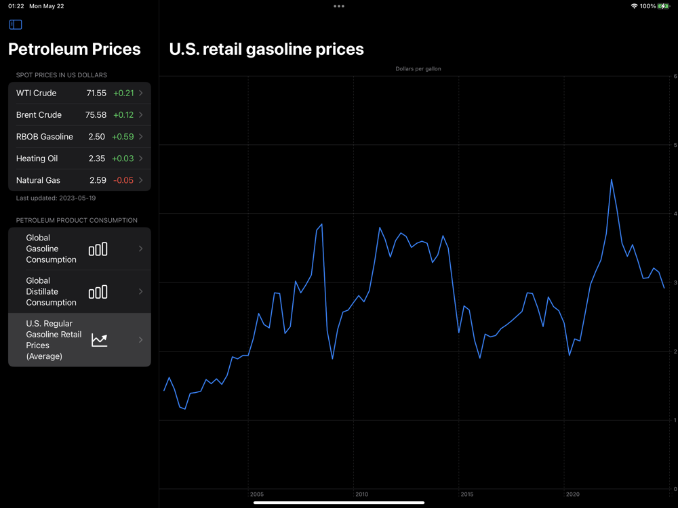Click the WTI Crude +0.21 change value

(x=123, y=93)
